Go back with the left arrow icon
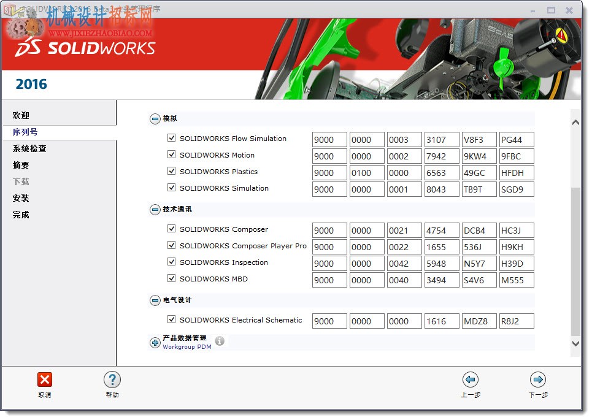The image size is (592, 420). point(471,380)
